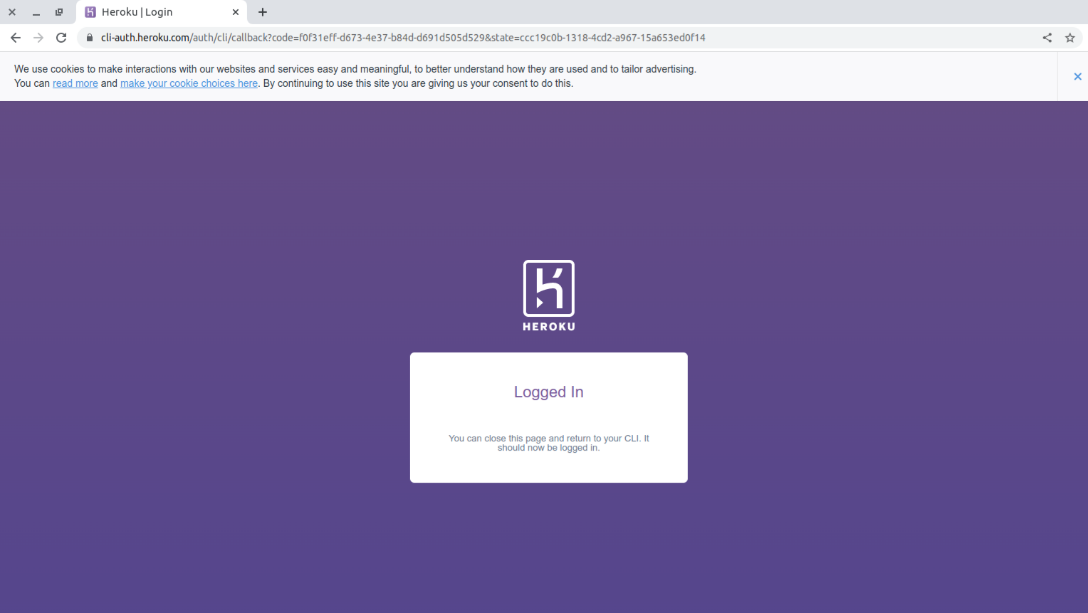Reload the Heroku login page
Viewport: 1088px width, 613px height.
click(61, 38)
